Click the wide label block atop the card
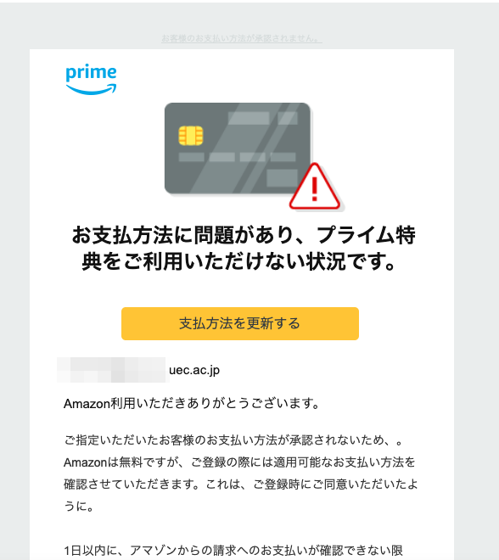 (x=249, y=118)
